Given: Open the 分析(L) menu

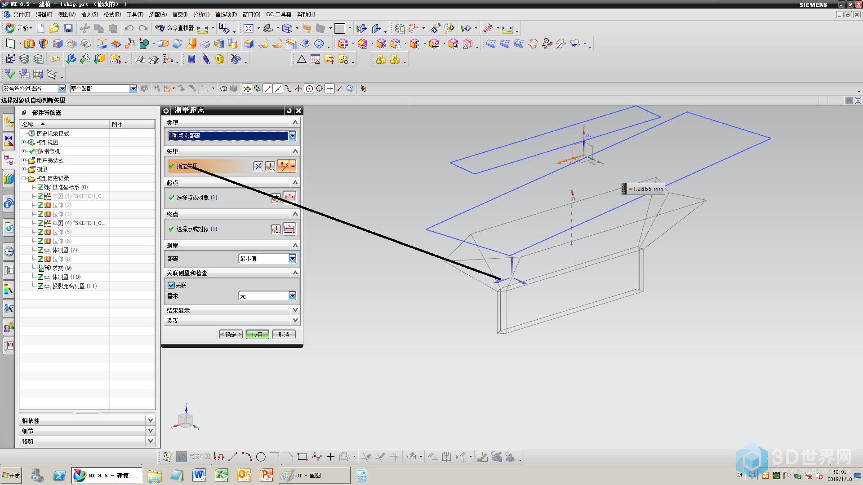Looking at the screenshot, I should pyautogui.click(x=201, y=14).
